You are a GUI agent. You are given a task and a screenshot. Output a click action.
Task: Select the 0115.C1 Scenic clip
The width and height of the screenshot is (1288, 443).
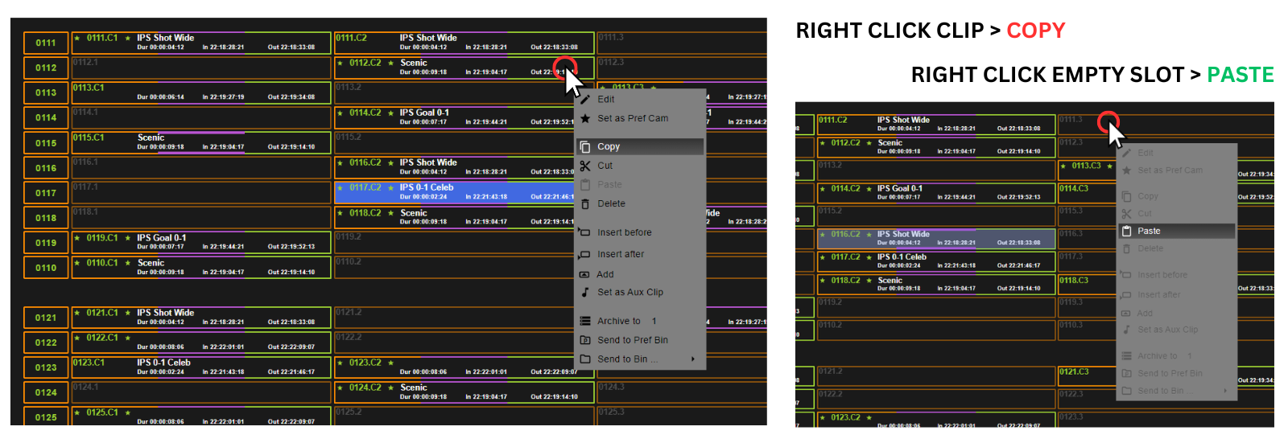point(201,142)
